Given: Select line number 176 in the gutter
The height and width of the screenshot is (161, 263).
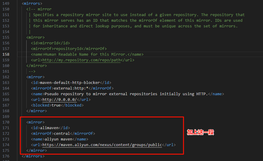Looking at the screenshot, I should tap(6, 156).
